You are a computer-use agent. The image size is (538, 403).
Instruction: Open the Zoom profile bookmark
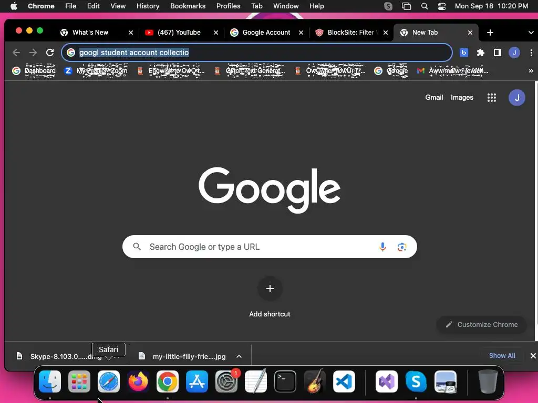pyautogui.click(x=96, y=71)
